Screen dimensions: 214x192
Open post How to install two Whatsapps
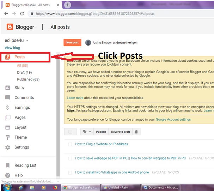pos(112,172)
